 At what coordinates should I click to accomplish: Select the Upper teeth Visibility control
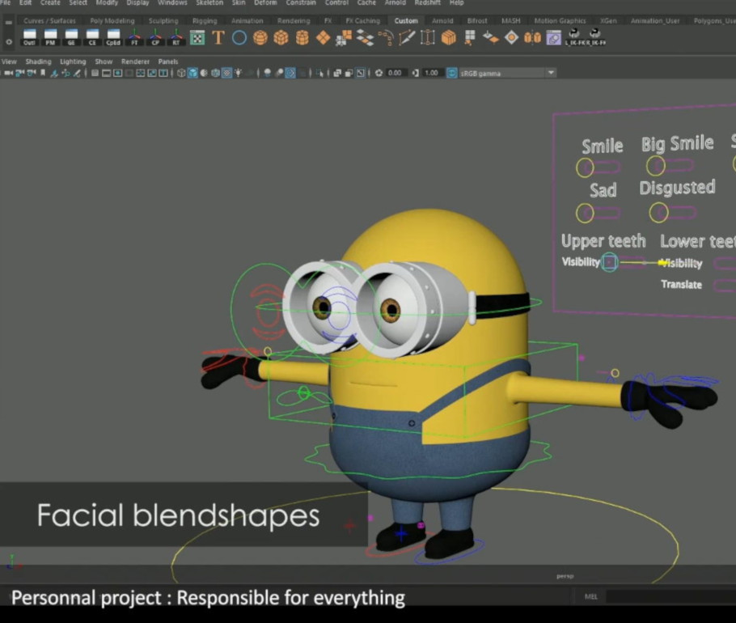click(x=610, y=262)
